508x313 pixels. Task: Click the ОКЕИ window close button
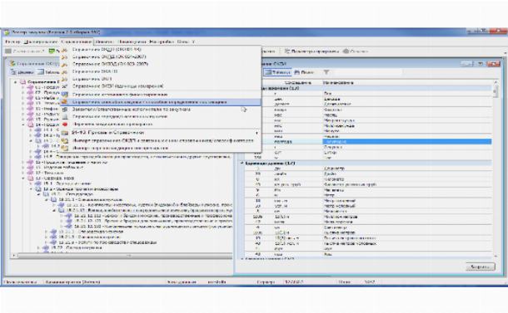tap(493, 64)
